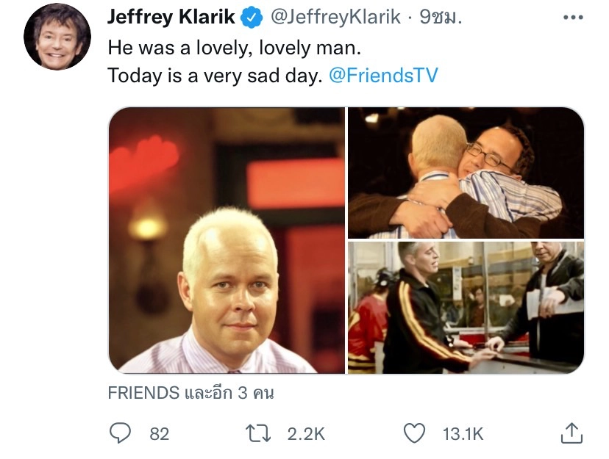Viewport: 609px width, 459px height.
Task: Open the @FriendsTV mention link
Action: pos(383,75)
